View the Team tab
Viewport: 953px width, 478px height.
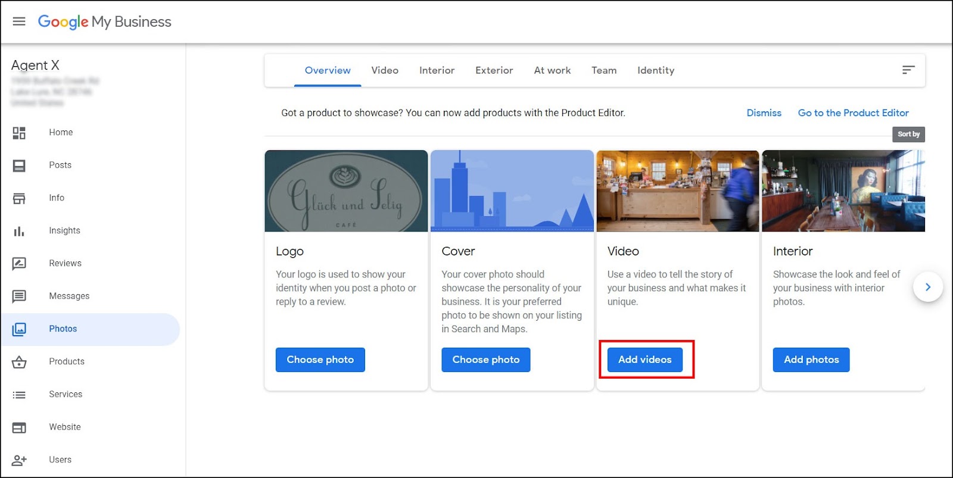(x=604, y=70)
